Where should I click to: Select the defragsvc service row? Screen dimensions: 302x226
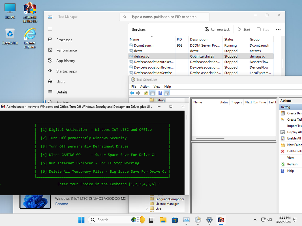pos(201,56)
